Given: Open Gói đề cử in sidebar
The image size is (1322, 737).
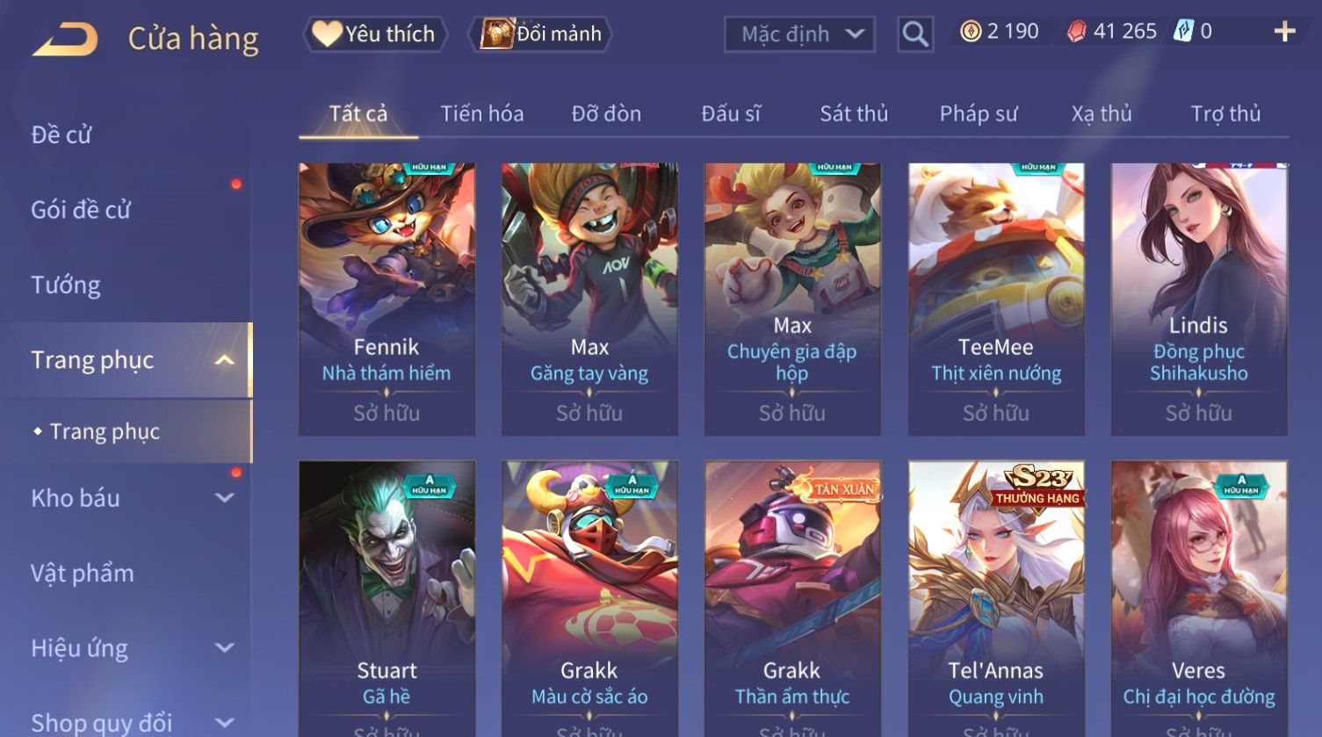Looking at the screenshot, I should (81, 210).
